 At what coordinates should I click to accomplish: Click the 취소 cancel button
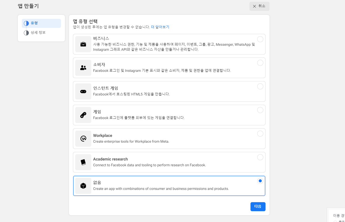[x=260, y=6]
